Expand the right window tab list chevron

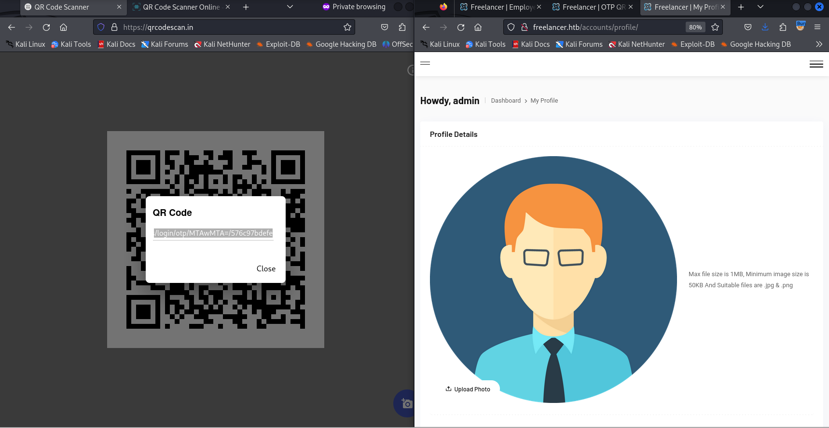pos(760,7)
